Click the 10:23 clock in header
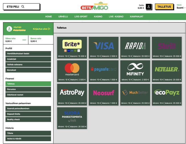The image size is (186, 144). [179, 5]
